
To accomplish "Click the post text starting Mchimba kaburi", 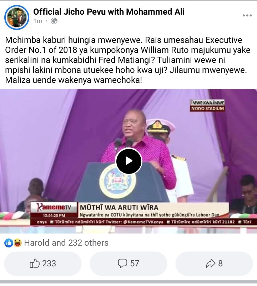I will (128, 60).
